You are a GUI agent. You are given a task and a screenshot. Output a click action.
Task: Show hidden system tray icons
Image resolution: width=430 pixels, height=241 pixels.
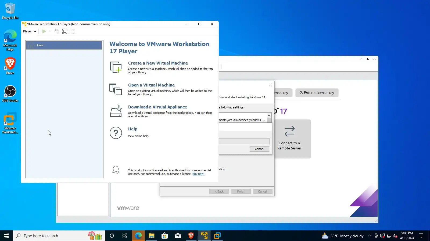click(x=370, y=236)
